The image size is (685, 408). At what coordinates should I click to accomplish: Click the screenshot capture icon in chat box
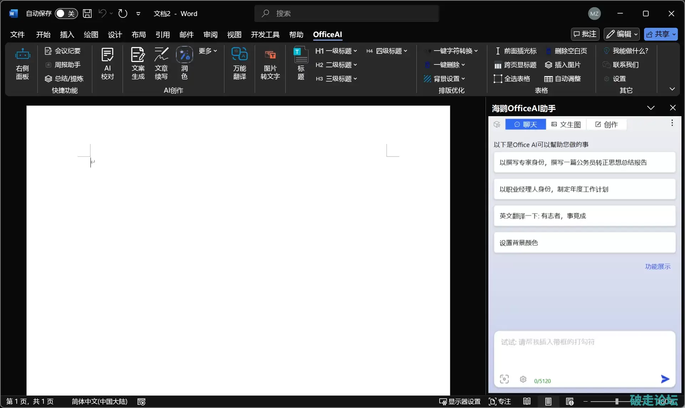click(504, 379)
